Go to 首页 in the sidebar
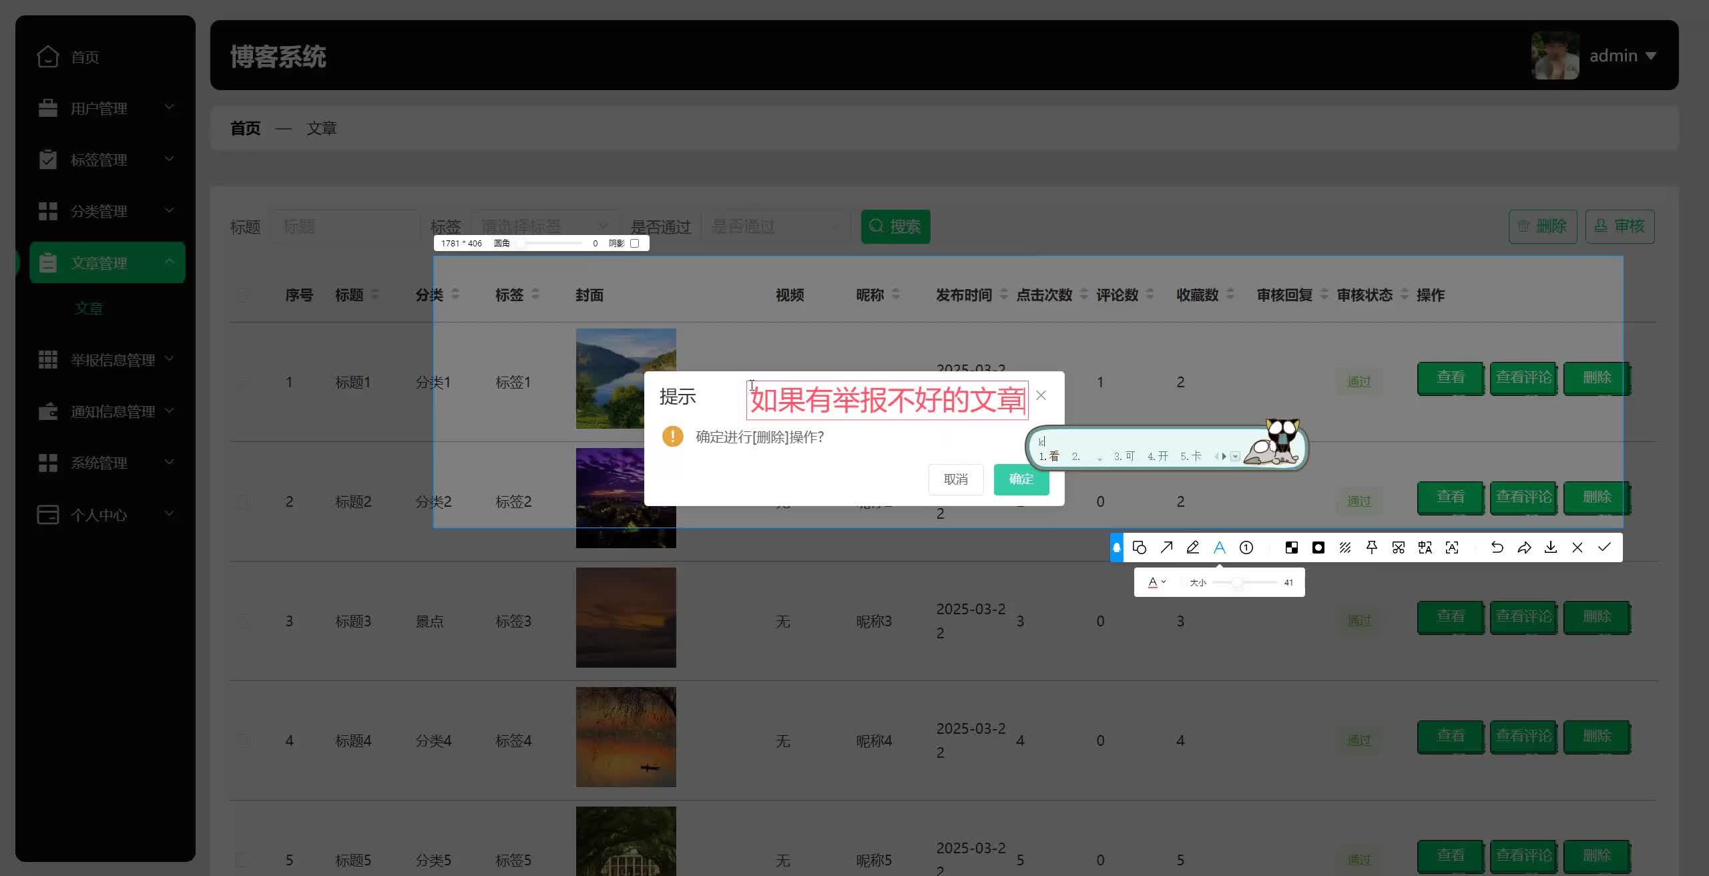The width and height of the screenshot is (1709, 876). [x=85, y=57]
